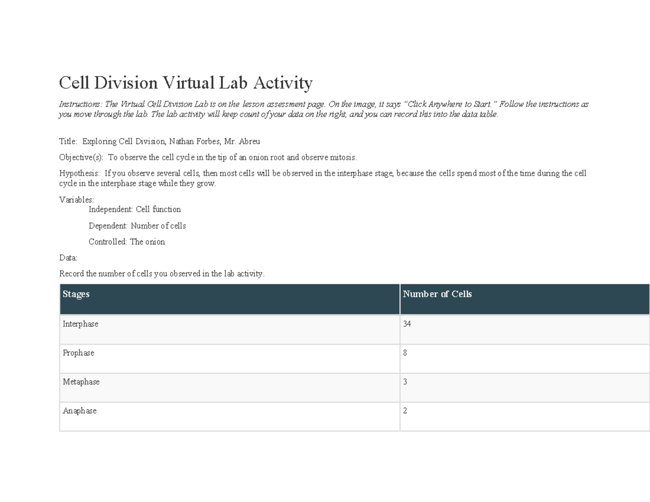Viewport: 650px width, 502px height.
Task: Click the value '3' next to Metaphase
Action: coord(404,382)
